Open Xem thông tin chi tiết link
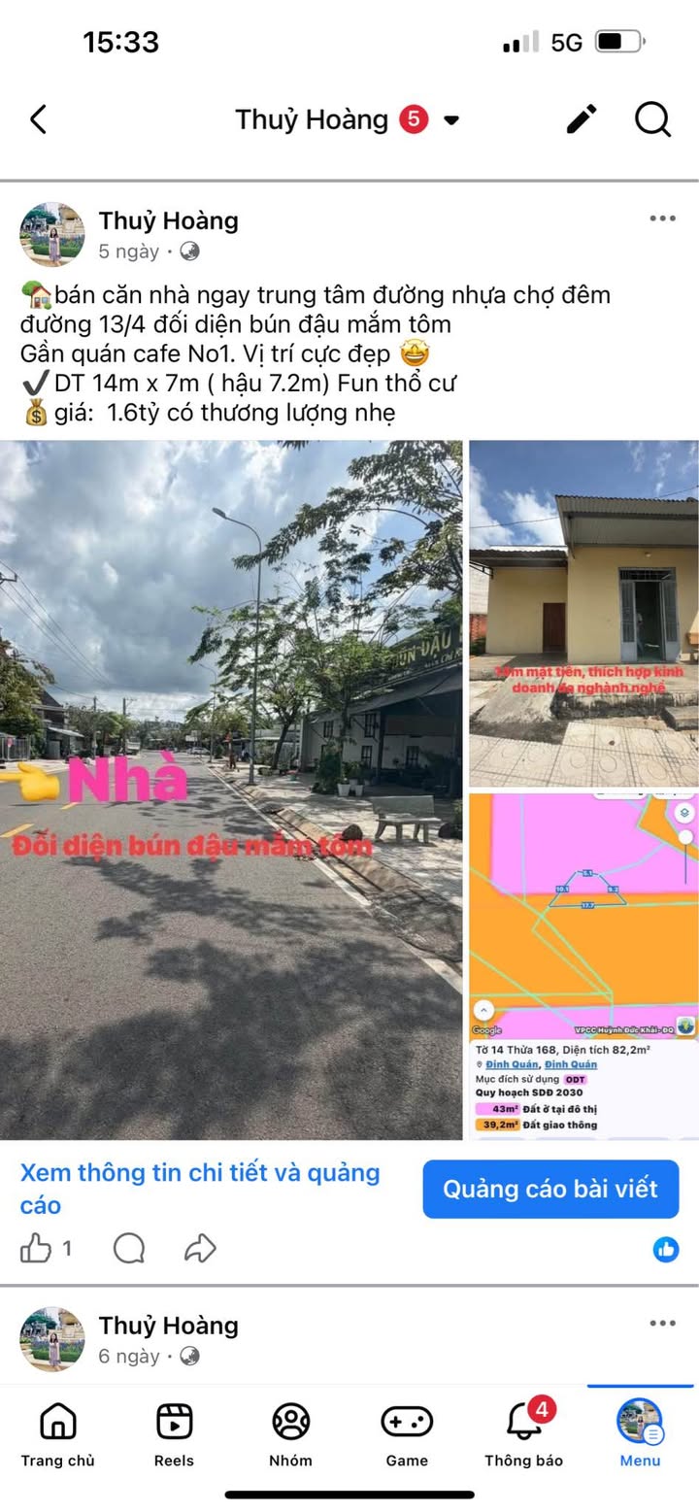Image resolution: width=699 pixels, height=1512 pixels. coord(200,1189)
